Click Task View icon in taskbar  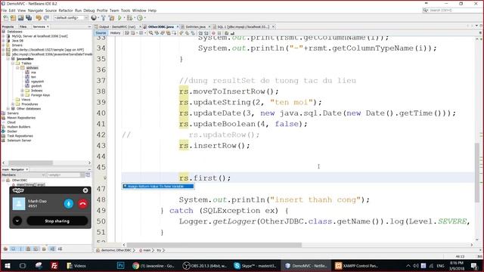[x=23, y=265]
